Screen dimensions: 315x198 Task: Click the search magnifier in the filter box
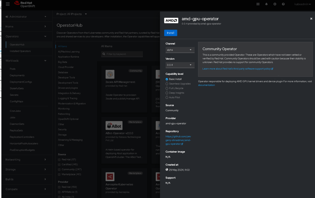click(x=104, y=54)
